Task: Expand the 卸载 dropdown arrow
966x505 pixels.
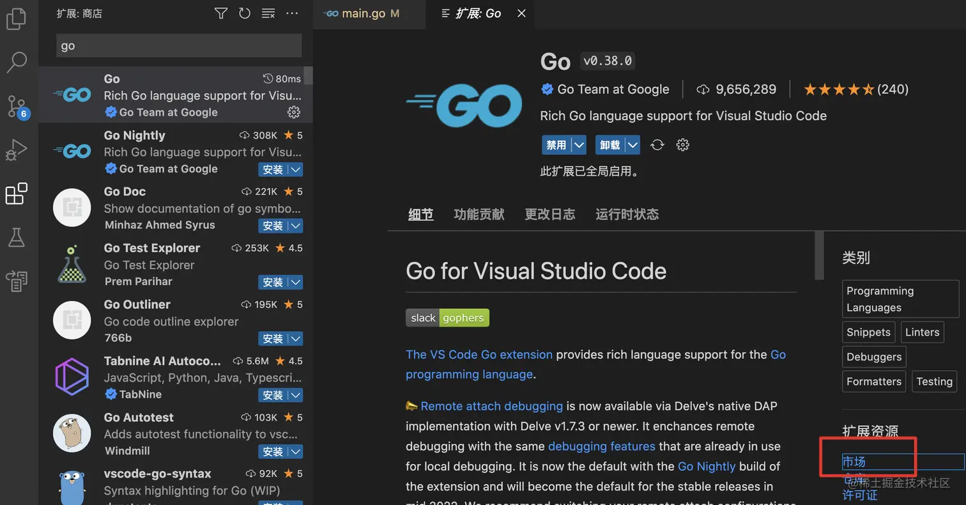Action: [632, 145]
